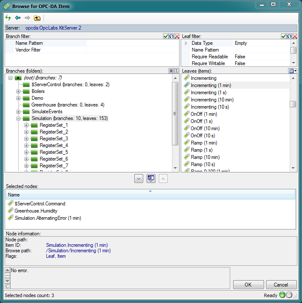Apply the branch filter with green checkmark
This screenshot has height=303, width=302.
point(166,37)
